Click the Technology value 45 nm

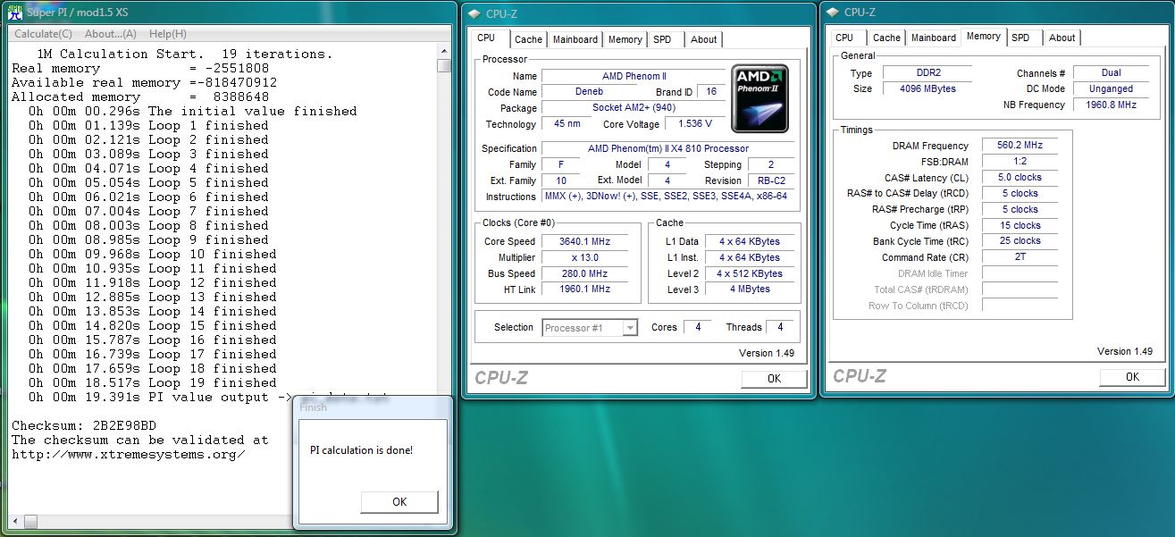pos(567,124)
